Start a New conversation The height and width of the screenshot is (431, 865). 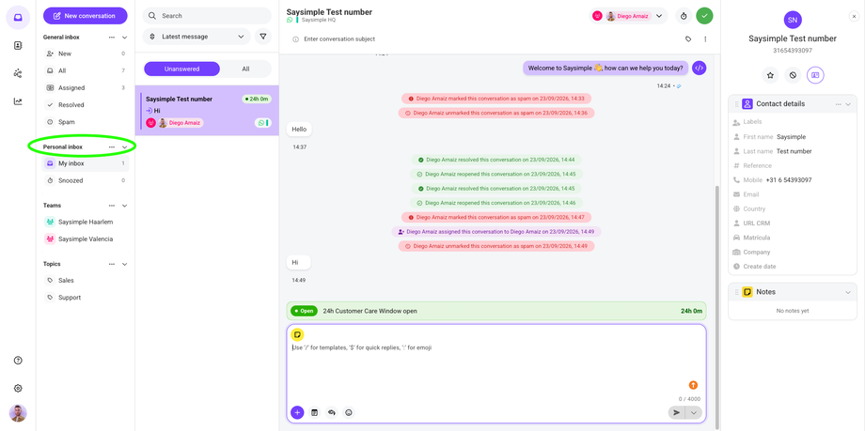(x=85, y=16)
